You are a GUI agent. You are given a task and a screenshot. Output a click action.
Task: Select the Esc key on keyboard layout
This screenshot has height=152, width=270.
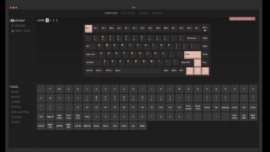point(89,29)
